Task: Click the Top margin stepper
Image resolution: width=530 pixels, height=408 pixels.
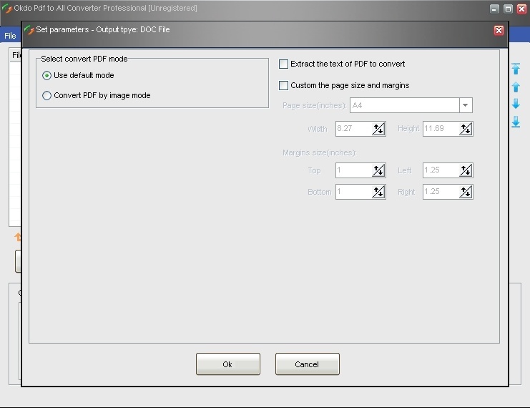Action: click(x=378, y=170)
